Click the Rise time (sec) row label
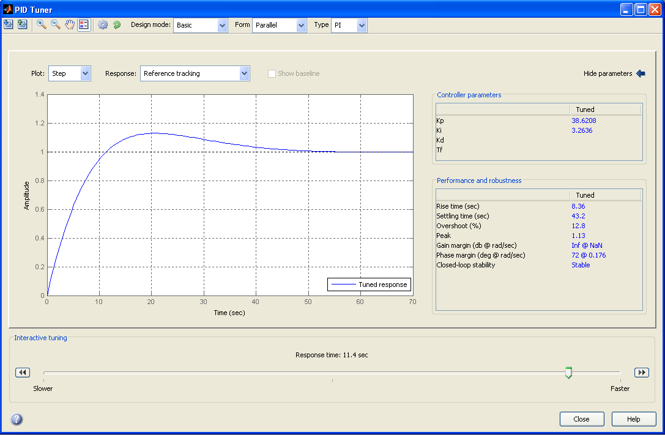665x435 pixels. (458, 206)
